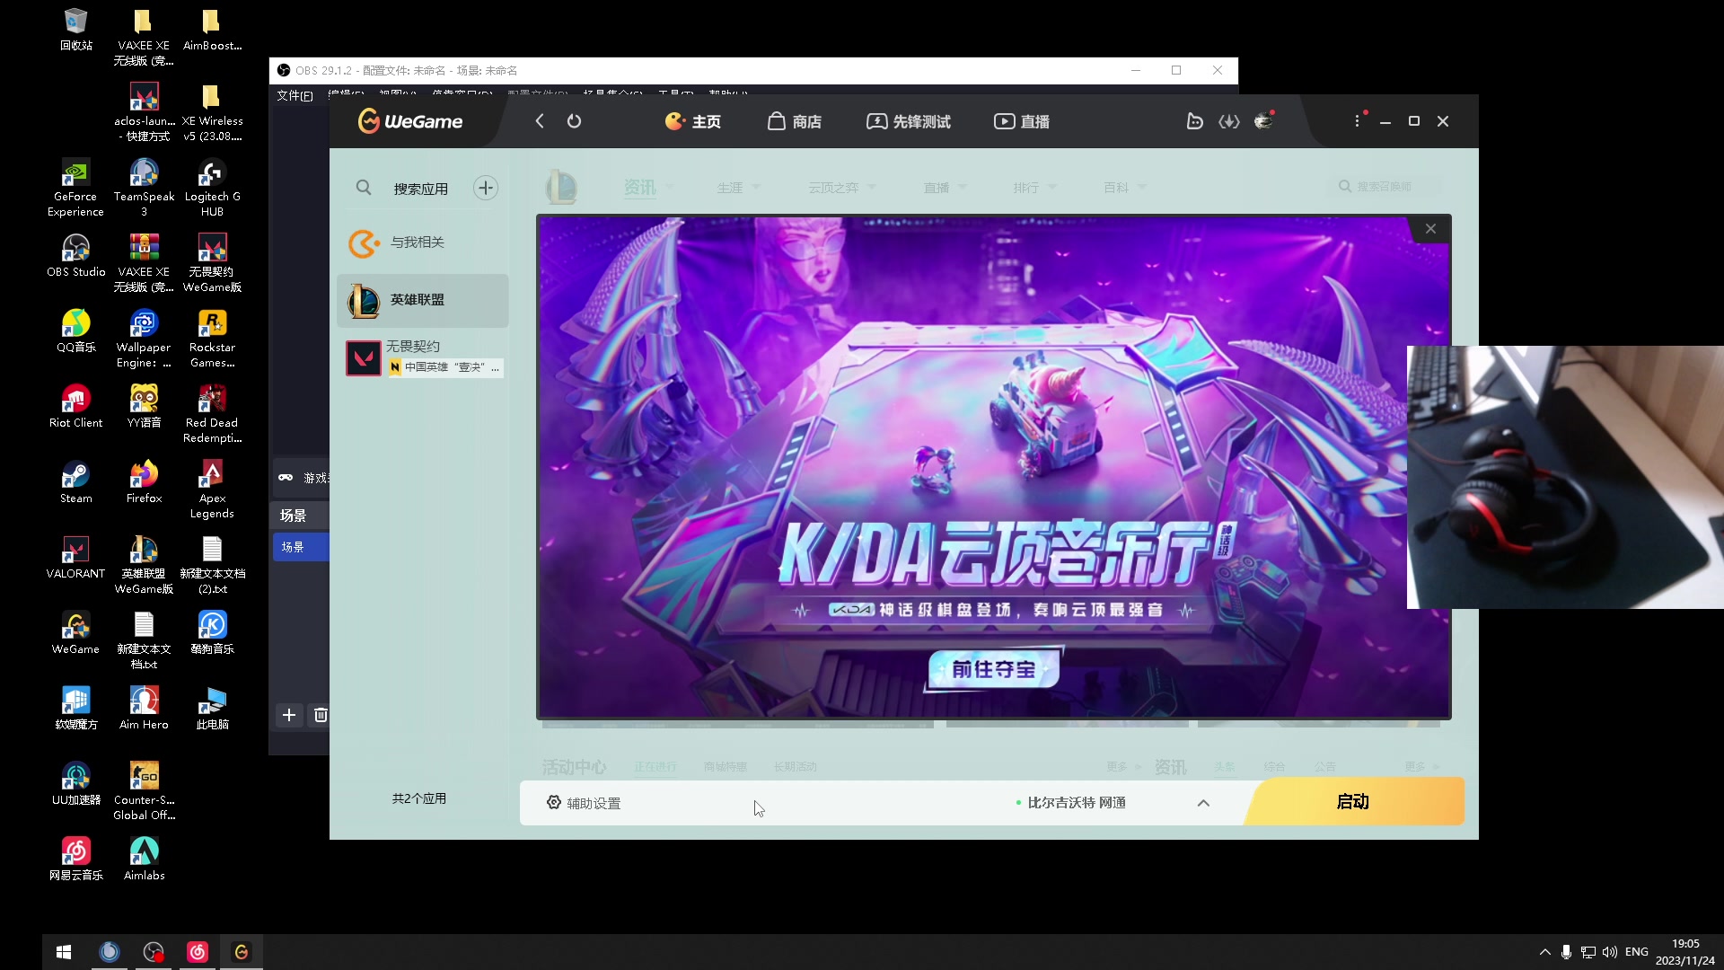Image resolution: width=1724 pixels, height=970 pixels.
Task: Switch to WeGame in the taskbar
Action: pyautogui.click(x=242, y=952)
